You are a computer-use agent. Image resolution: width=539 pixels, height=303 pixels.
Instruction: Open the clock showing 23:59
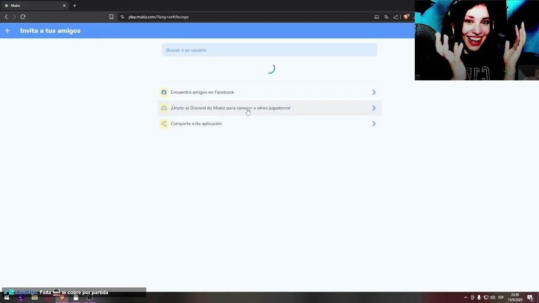point(515,298)
